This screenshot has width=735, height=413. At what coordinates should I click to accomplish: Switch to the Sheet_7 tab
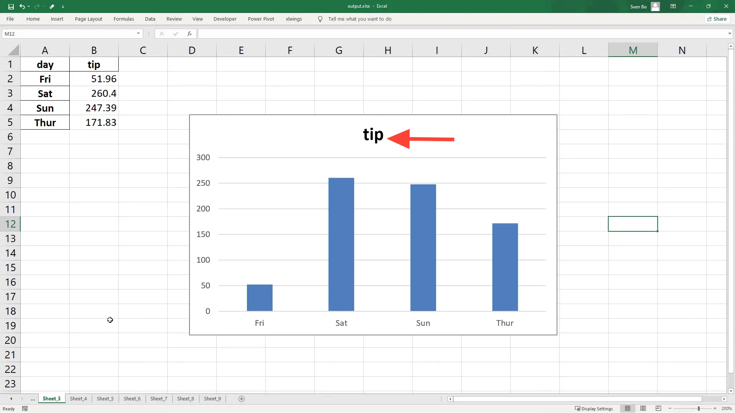click(158, 398)
